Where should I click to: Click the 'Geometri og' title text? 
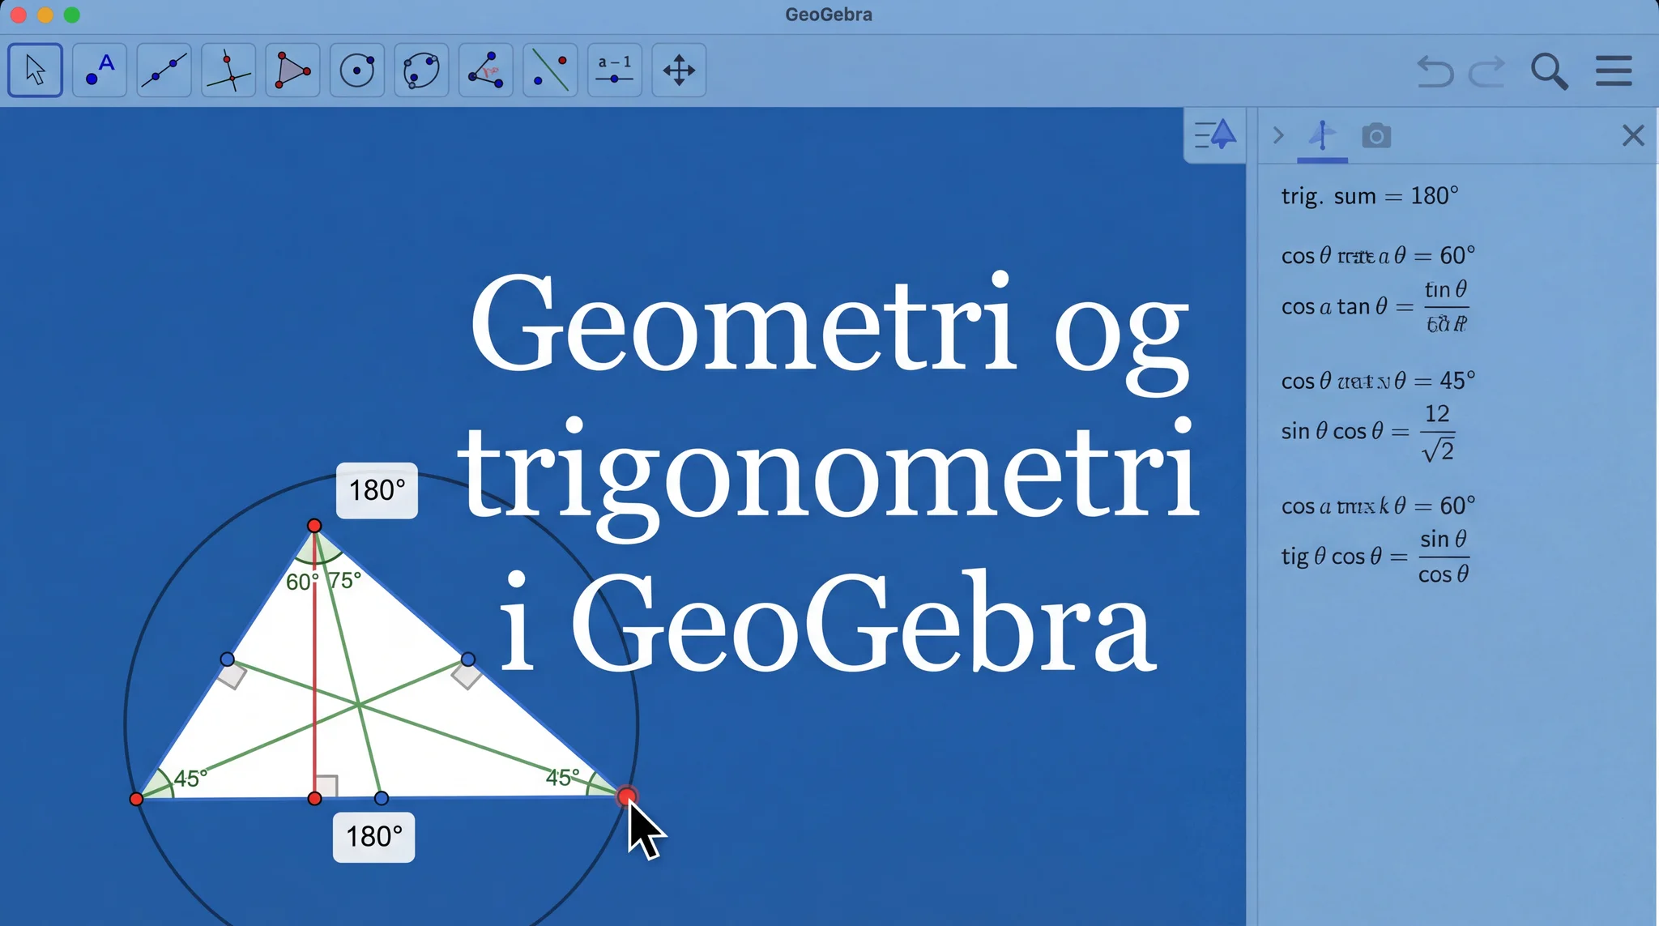[829, 332]
